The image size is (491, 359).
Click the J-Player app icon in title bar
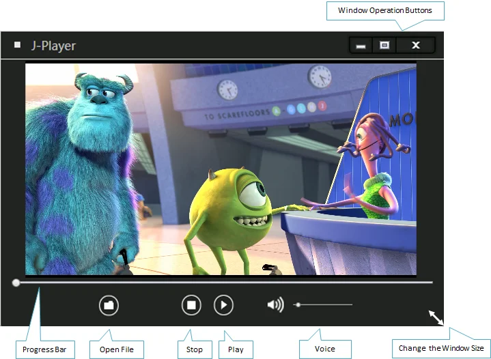[18, 45]
